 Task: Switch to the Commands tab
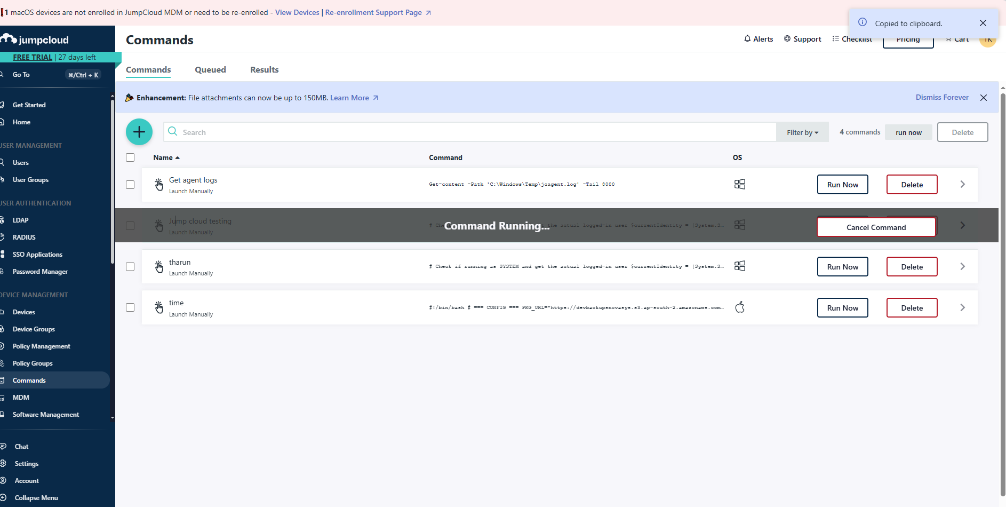click(148, 70)
